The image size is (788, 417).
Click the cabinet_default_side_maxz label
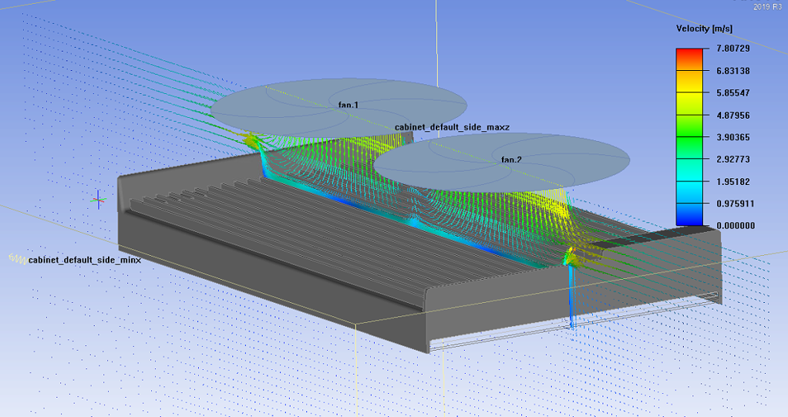pos(452,127)
